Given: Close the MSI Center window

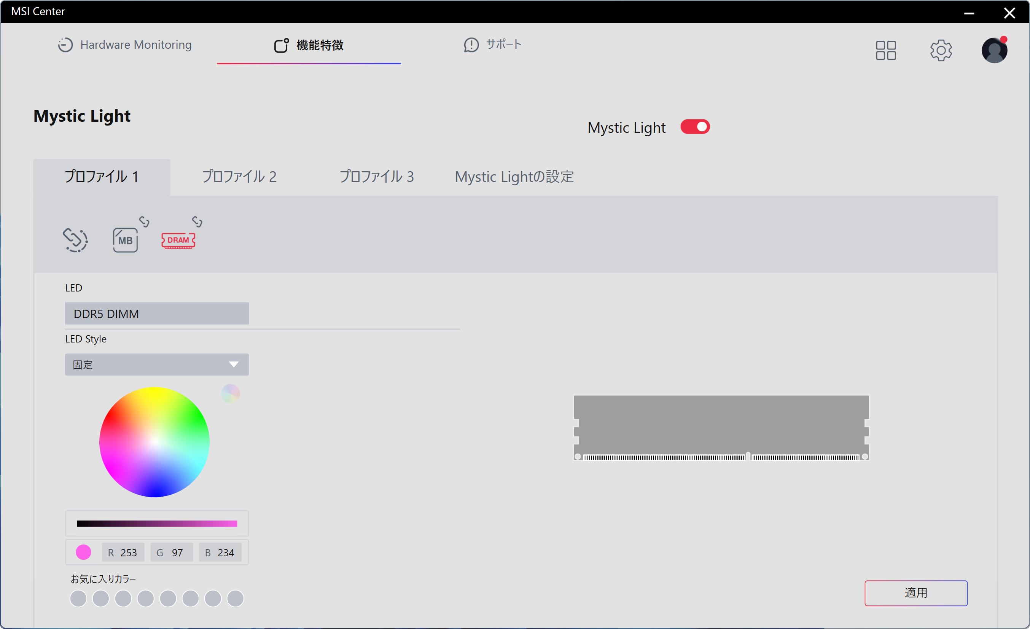Looking at the screenshot, I should click(x=1009, y=13).
